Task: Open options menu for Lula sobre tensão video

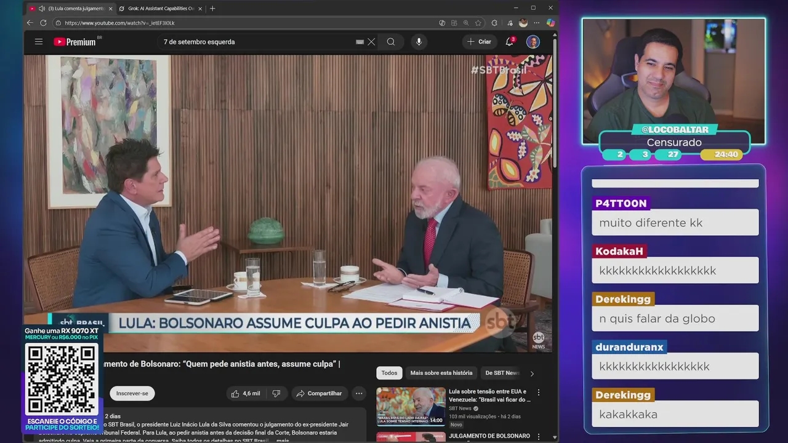Action: [539, 393]
